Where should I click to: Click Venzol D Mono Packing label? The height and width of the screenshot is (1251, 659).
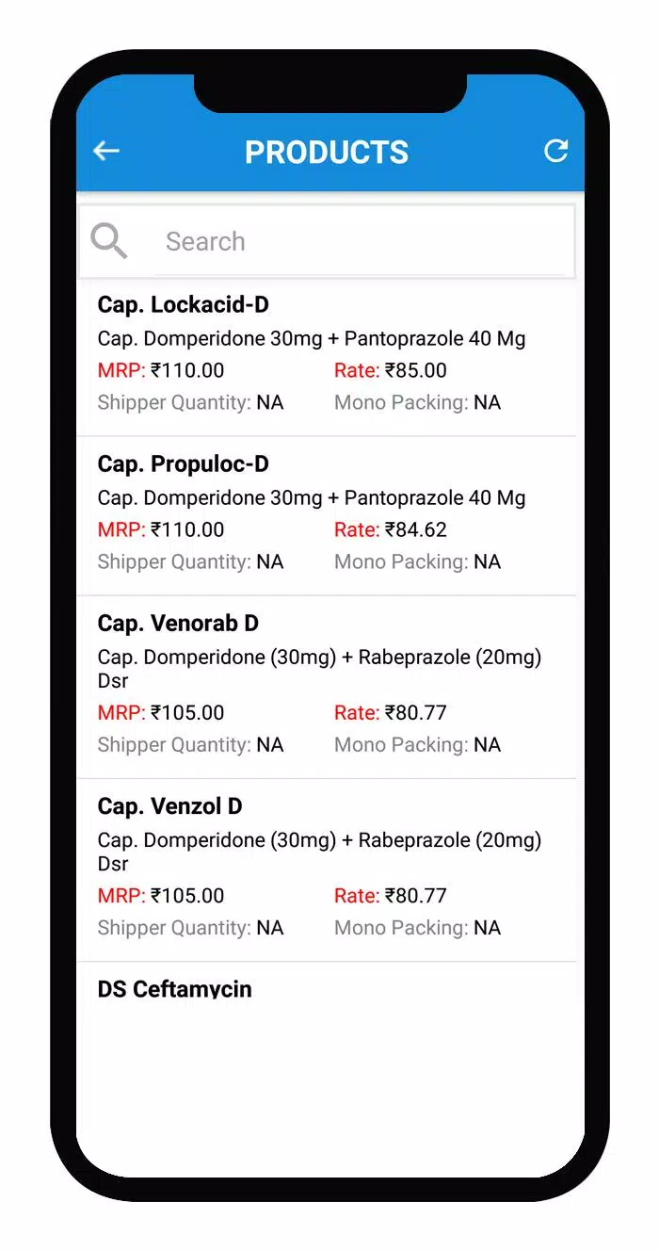[401, 928]
